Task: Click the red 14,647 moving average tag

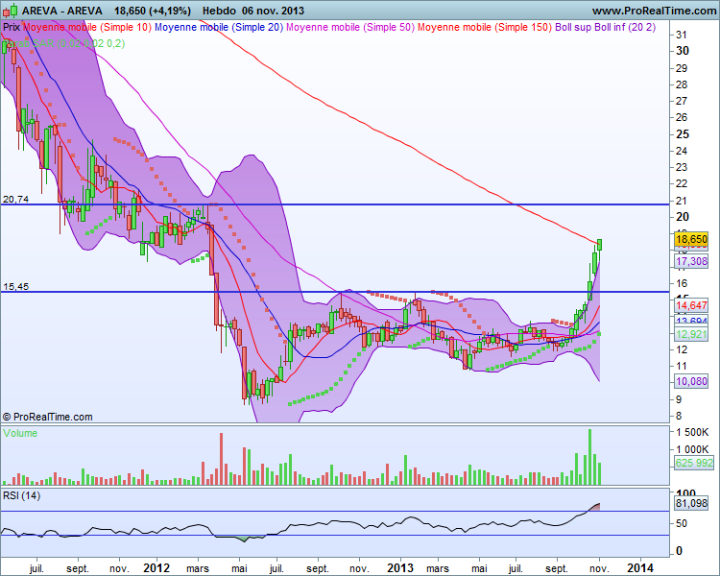Action: pos(691,305)
